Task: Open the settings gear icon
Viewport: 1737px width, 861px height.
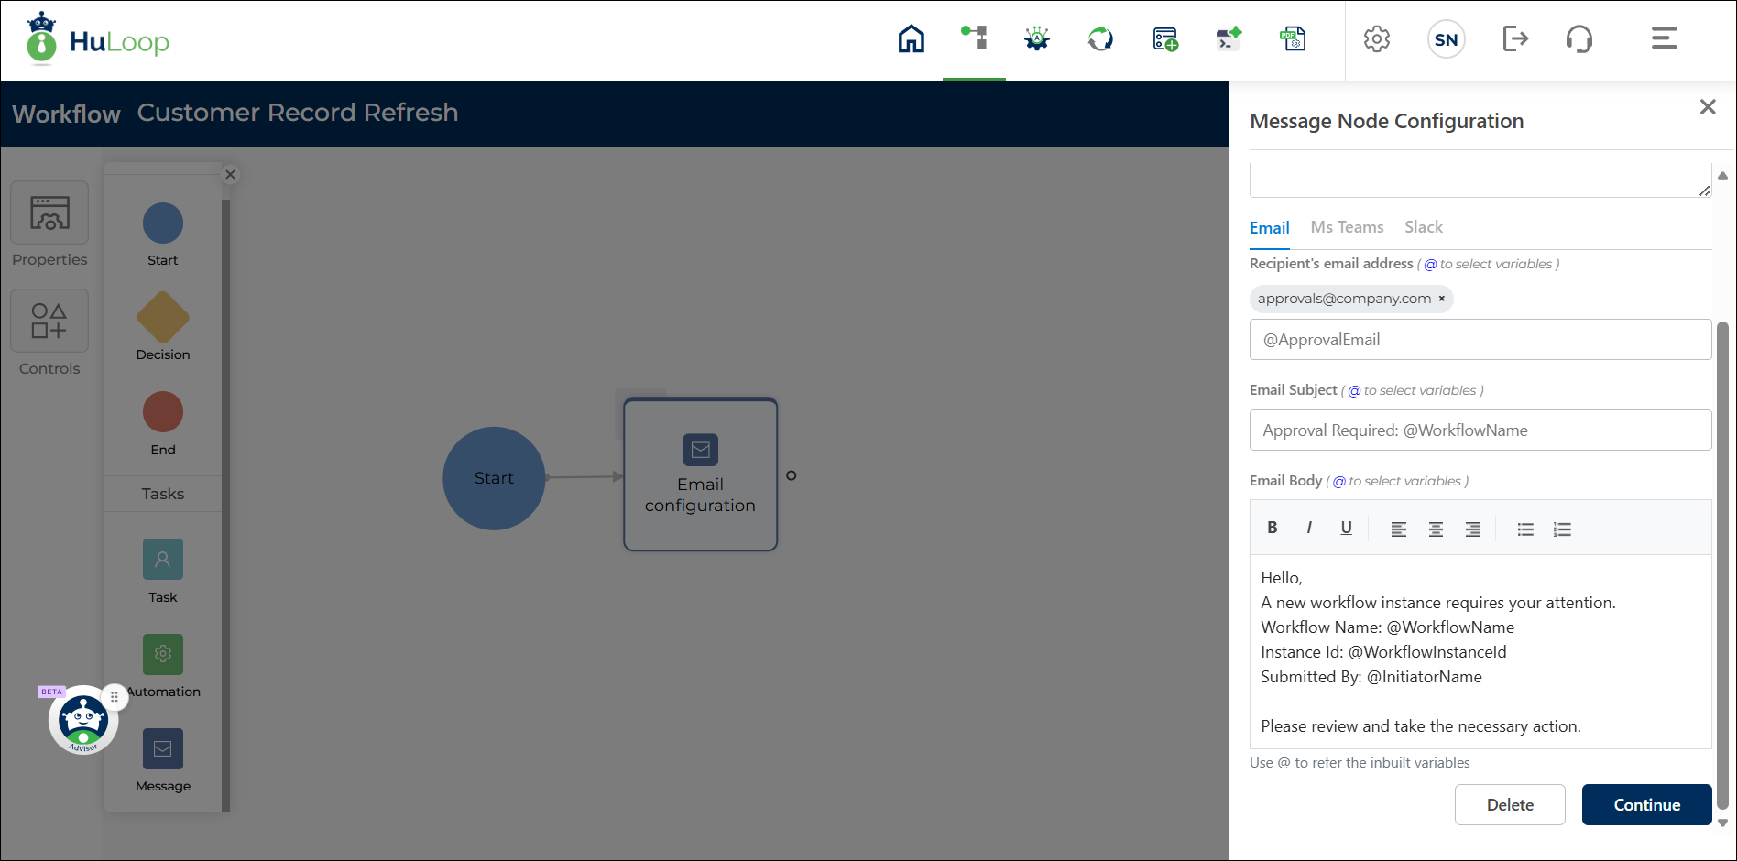Action: coord(1376,39)
